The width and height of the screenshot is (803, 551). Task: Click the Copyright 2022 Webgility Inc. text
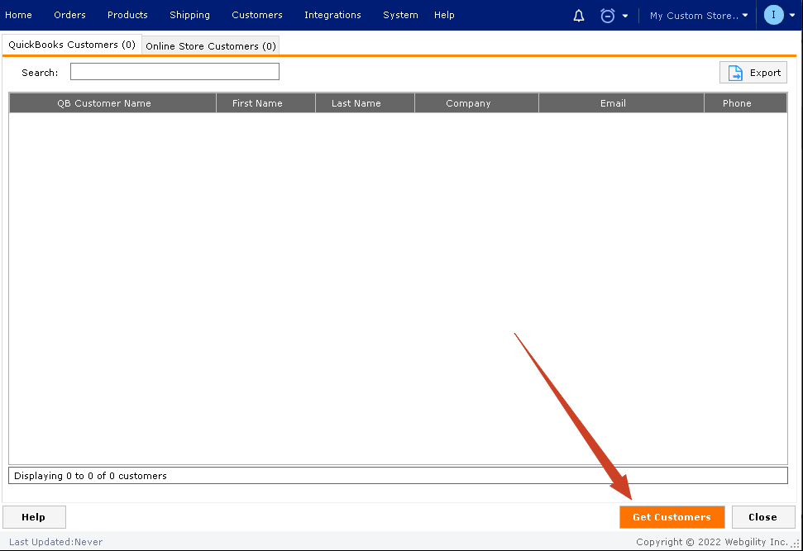(x=712, y=542)
